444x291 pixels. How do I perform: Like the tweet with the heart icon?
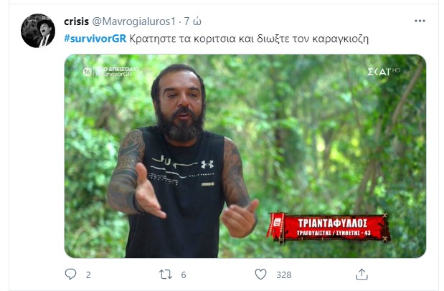pyautogui.click(x=260, y=275)
